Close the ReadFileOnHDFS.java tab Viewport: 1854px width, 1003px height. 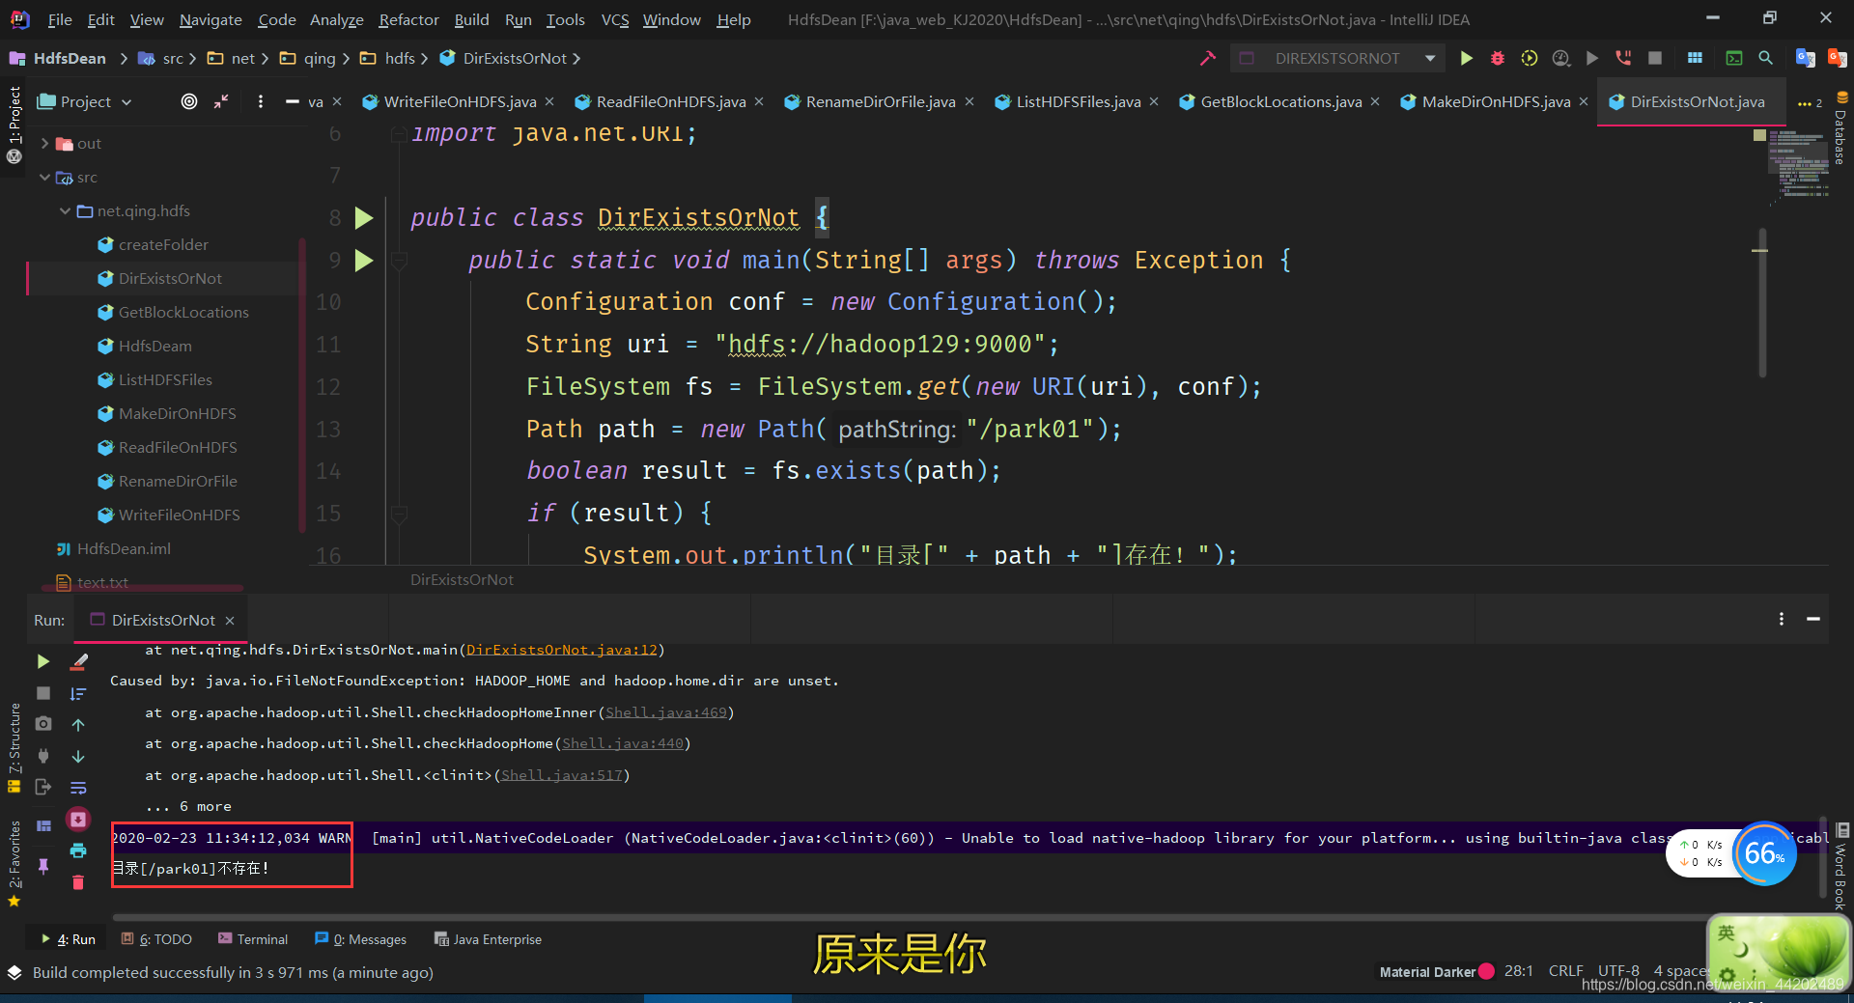759,101
